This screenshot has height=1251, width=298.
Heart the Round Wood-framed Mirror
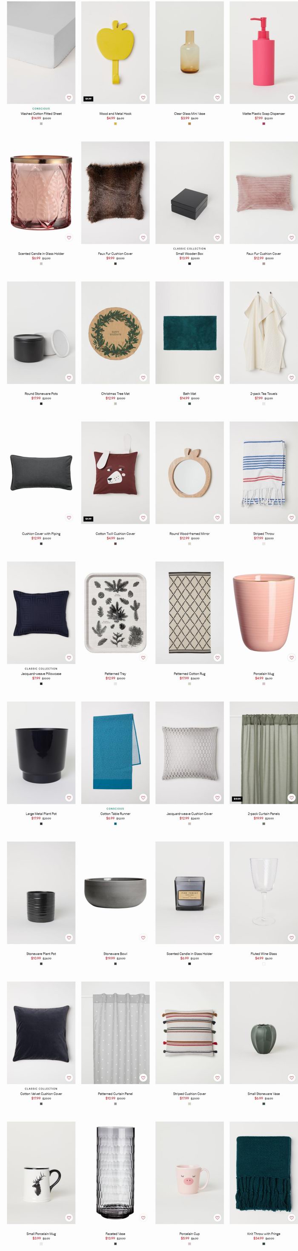pos(218,518)
